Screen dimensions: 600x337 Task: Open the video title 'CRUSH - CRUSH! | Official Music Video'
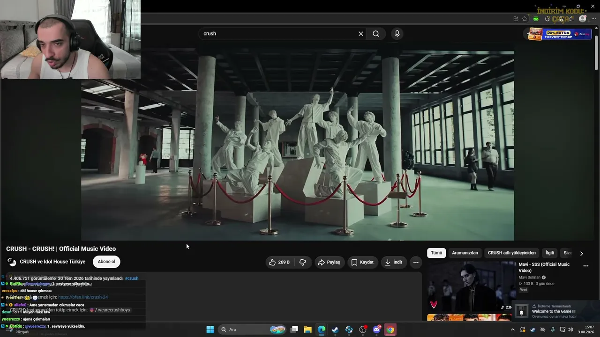(61, 249)
